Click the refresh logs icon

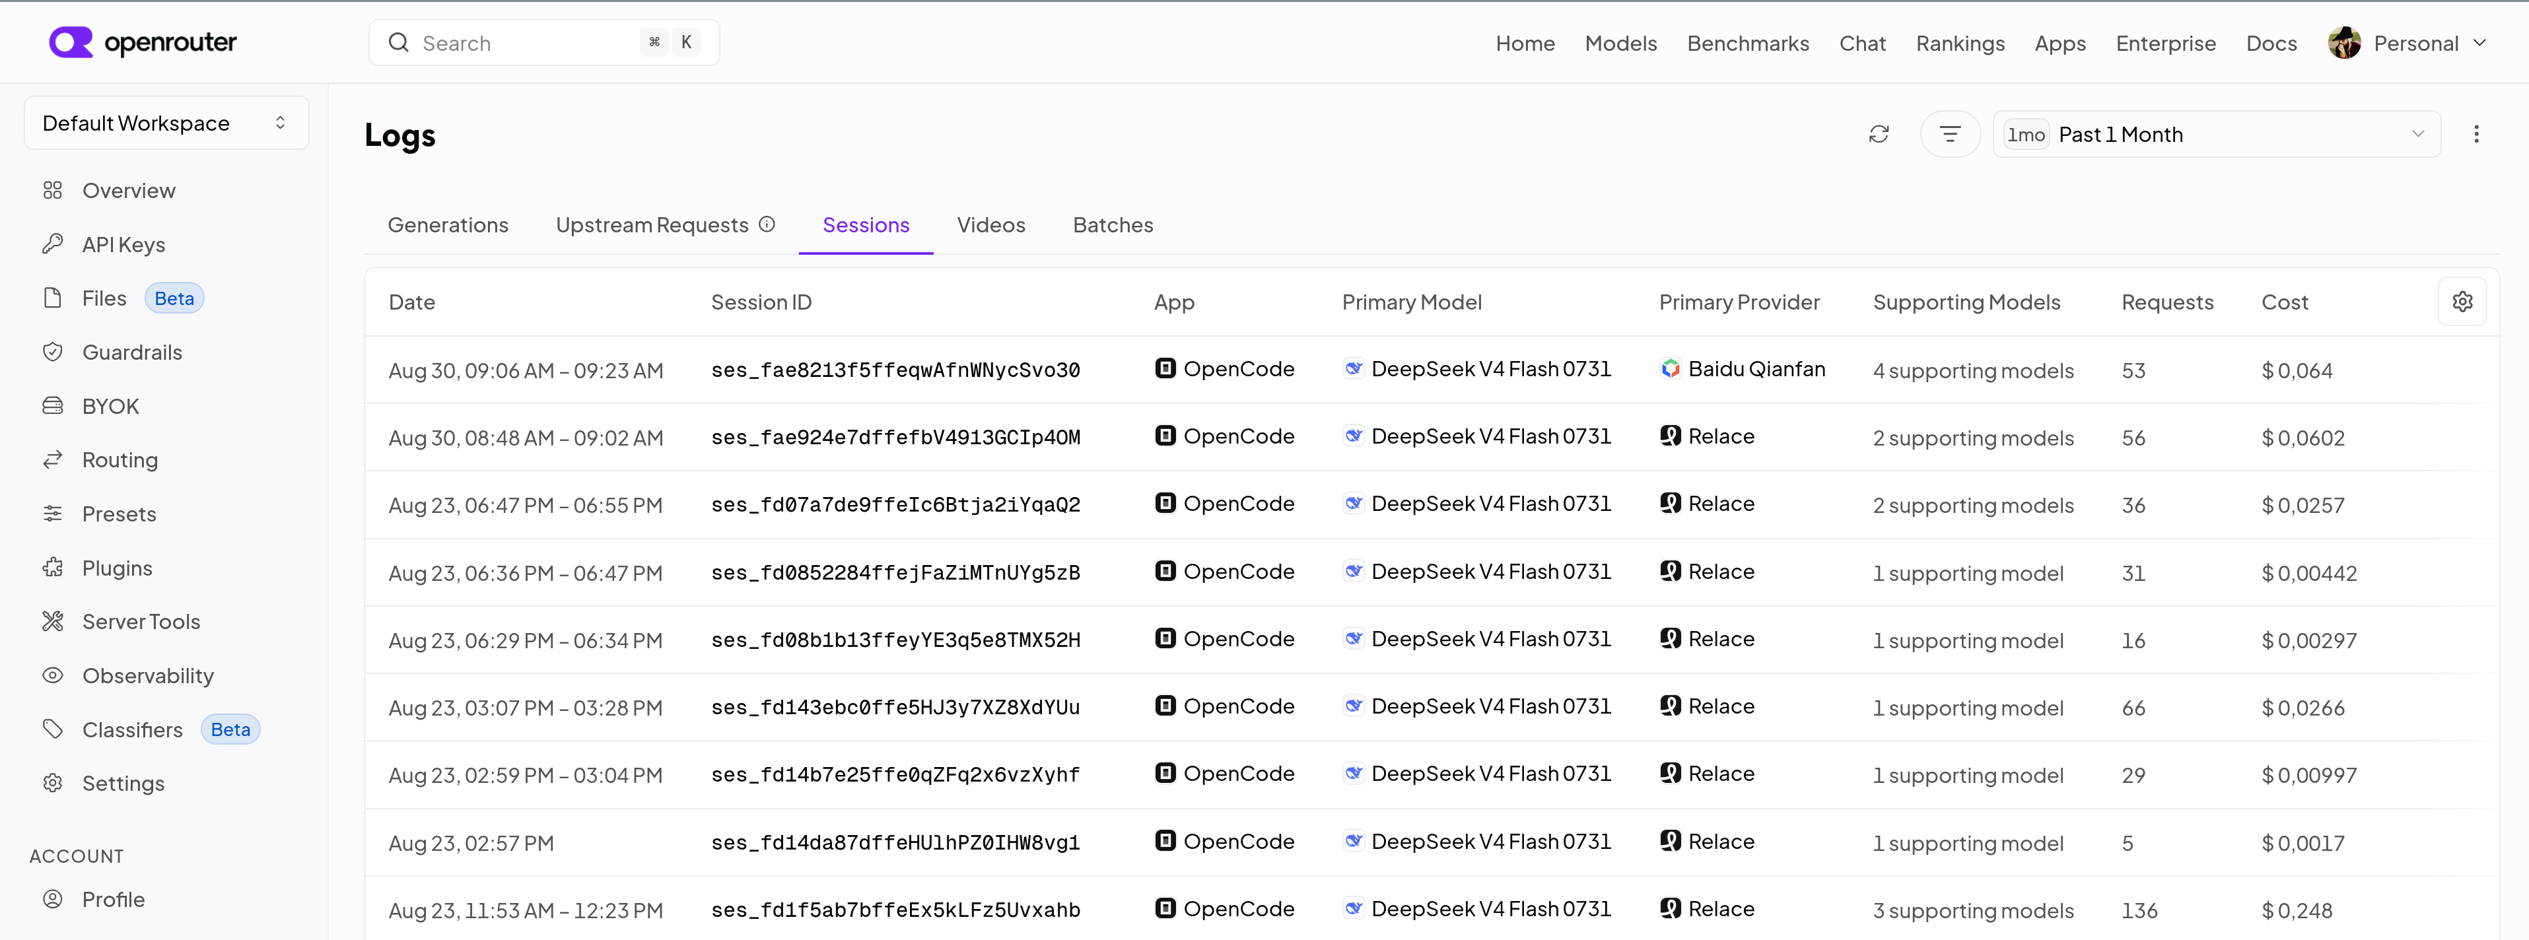point(1878,135)
